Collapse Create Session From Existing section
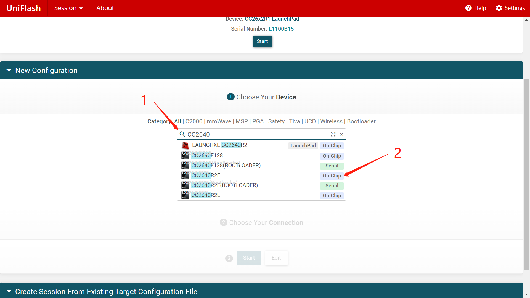The image size is (530, 298). coord(9,291)
